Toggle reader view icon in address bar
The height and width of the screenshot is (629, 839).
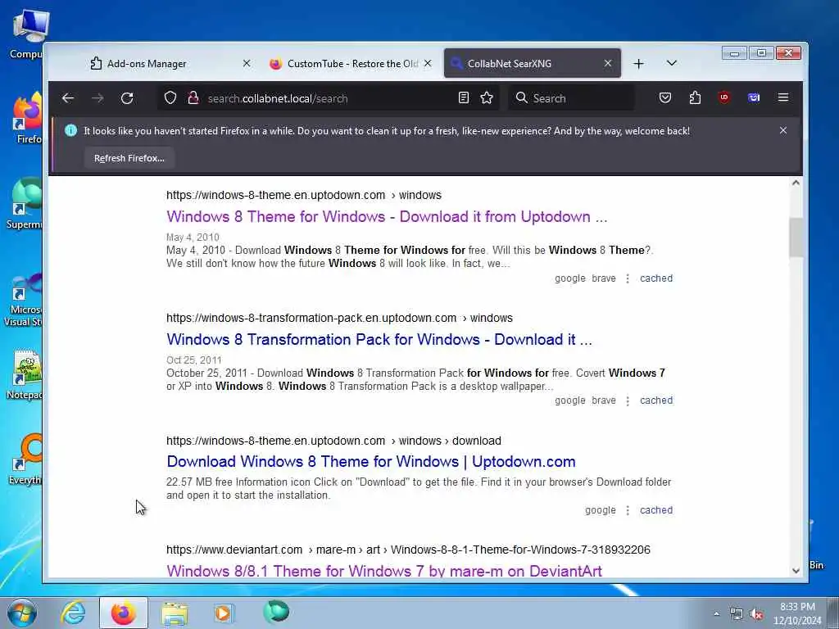point(464,98)
